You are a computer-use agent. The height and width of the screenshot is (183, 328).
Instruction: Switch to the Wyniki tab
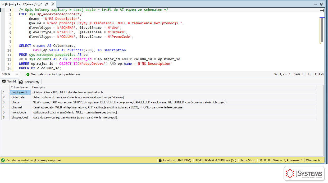pos(9,81)
